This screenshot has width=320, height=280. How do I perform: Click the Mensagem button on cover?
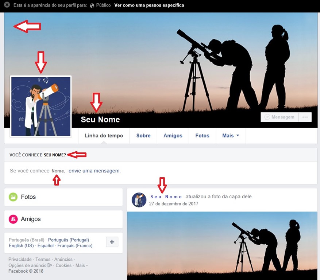click(279, 117)
